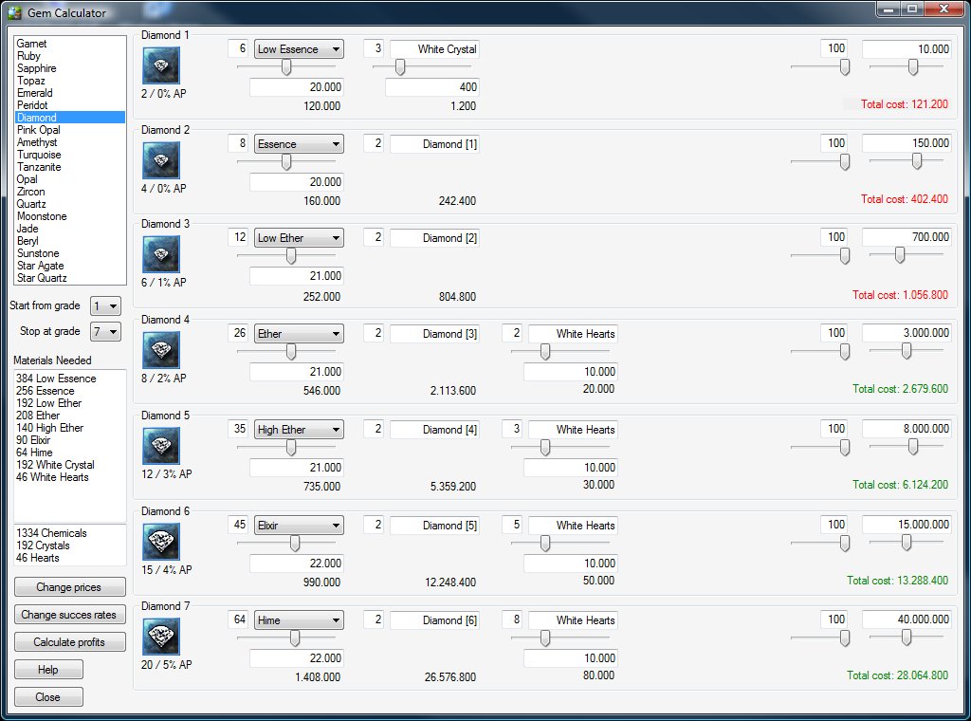Image resolution: width=971 pixels, height=721 pixels.
Task: Click the 192 White Crystal materials entry
Action: (x=56, y=465)
